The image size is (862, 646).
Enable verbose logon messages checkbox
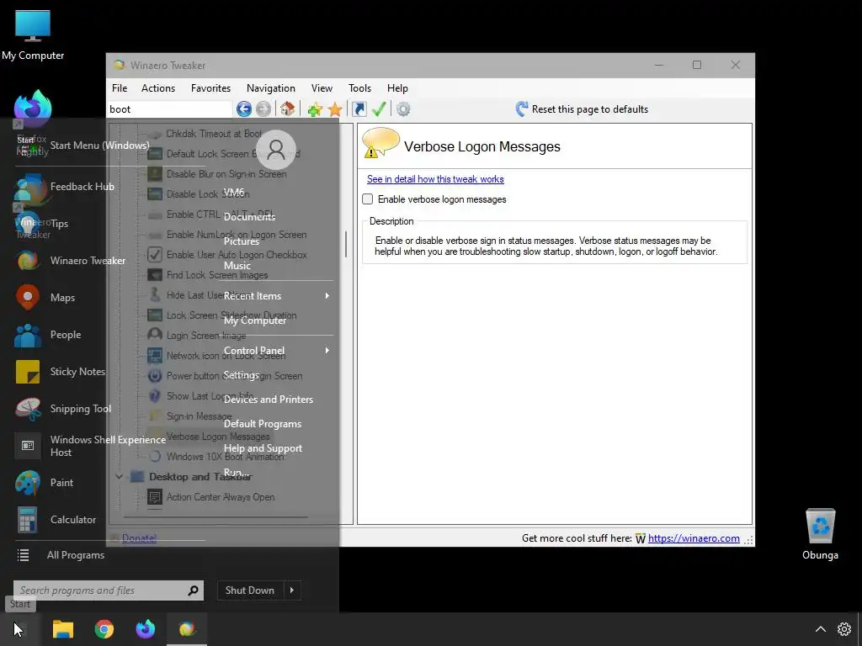point(367,199)
